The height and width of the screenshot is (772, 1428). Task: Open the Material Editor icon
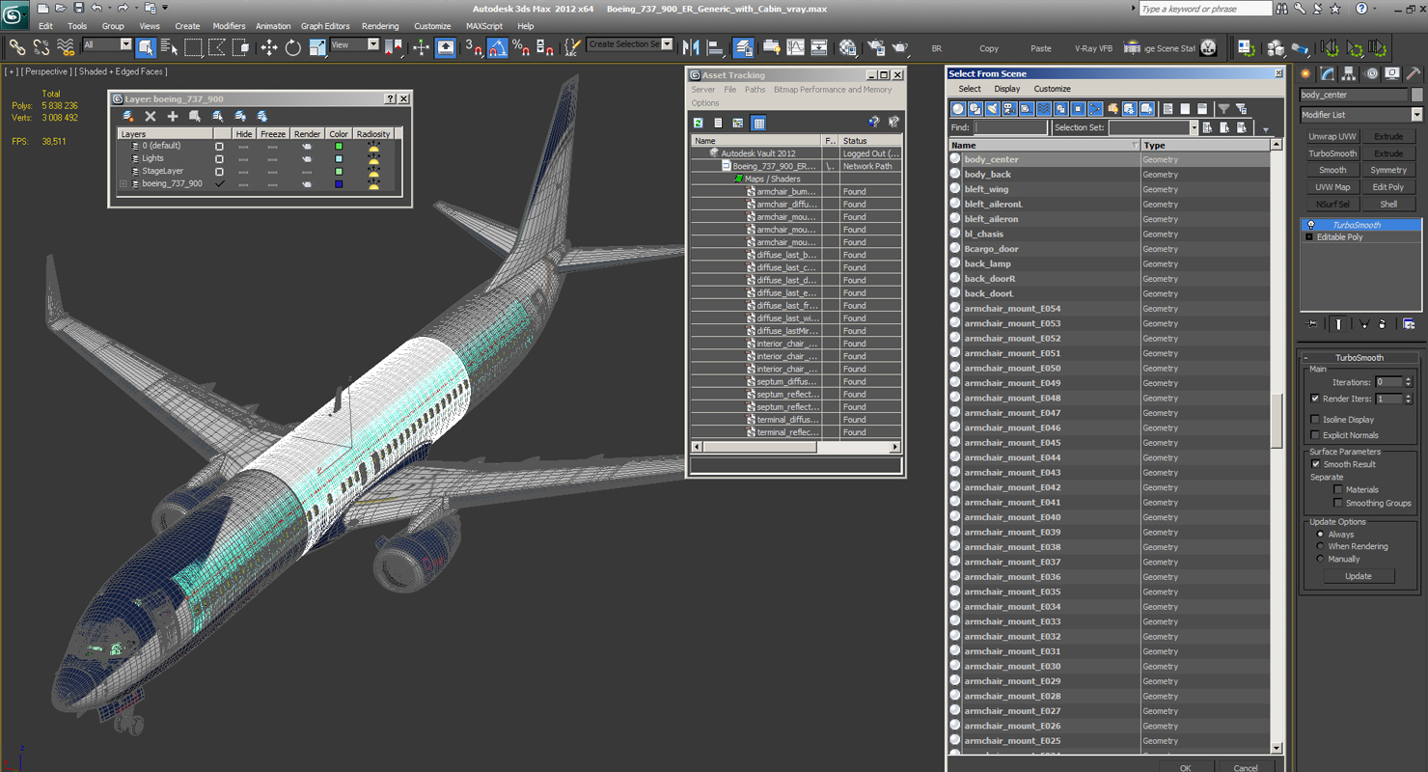pyautogui.click(x=847, y=46)
